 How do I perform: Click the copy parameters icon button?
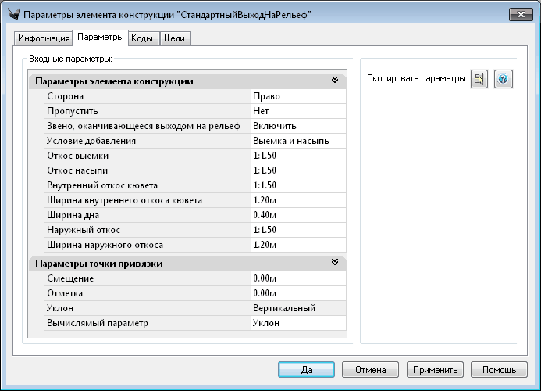click(479, 80)
